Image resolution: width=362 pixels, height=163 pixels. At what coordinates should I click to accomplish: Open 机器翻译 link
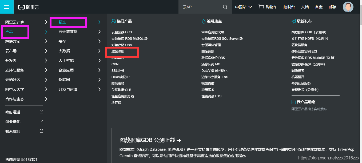(298, 77)
